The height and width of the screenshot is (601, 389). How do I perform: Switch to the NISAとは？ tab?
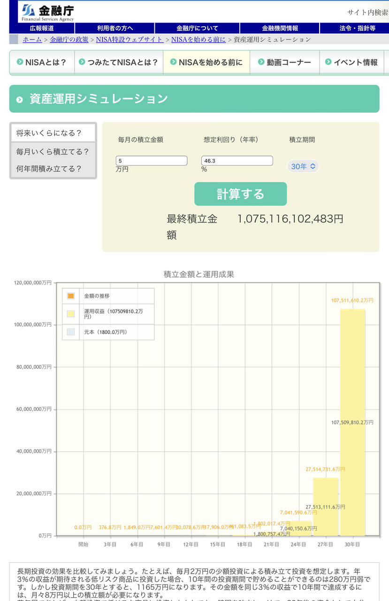(x=42, y=62)
